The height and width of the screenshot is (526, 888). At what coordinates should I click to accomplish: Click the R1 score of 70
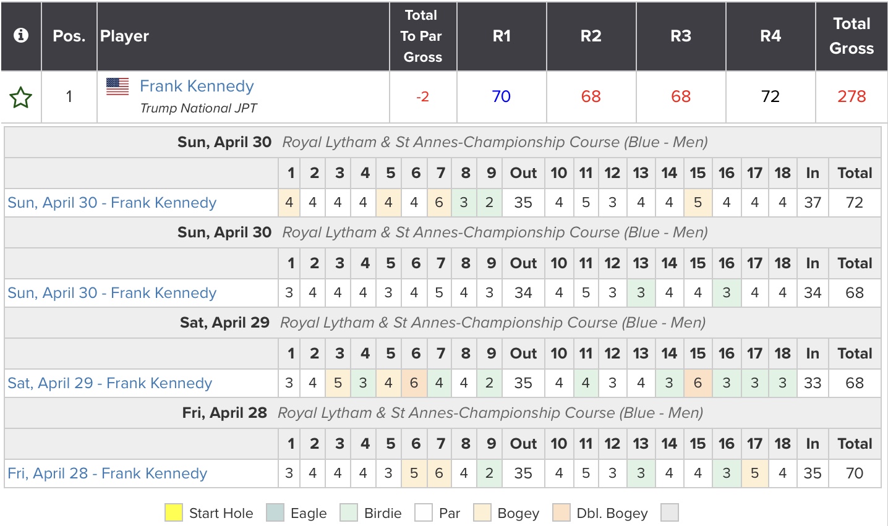click(x=502, y=96)
